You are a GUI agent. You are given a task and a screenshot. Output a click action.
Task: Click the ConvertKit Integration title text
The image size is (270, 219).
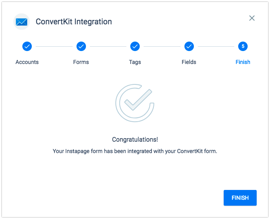[x=74, y=22]
